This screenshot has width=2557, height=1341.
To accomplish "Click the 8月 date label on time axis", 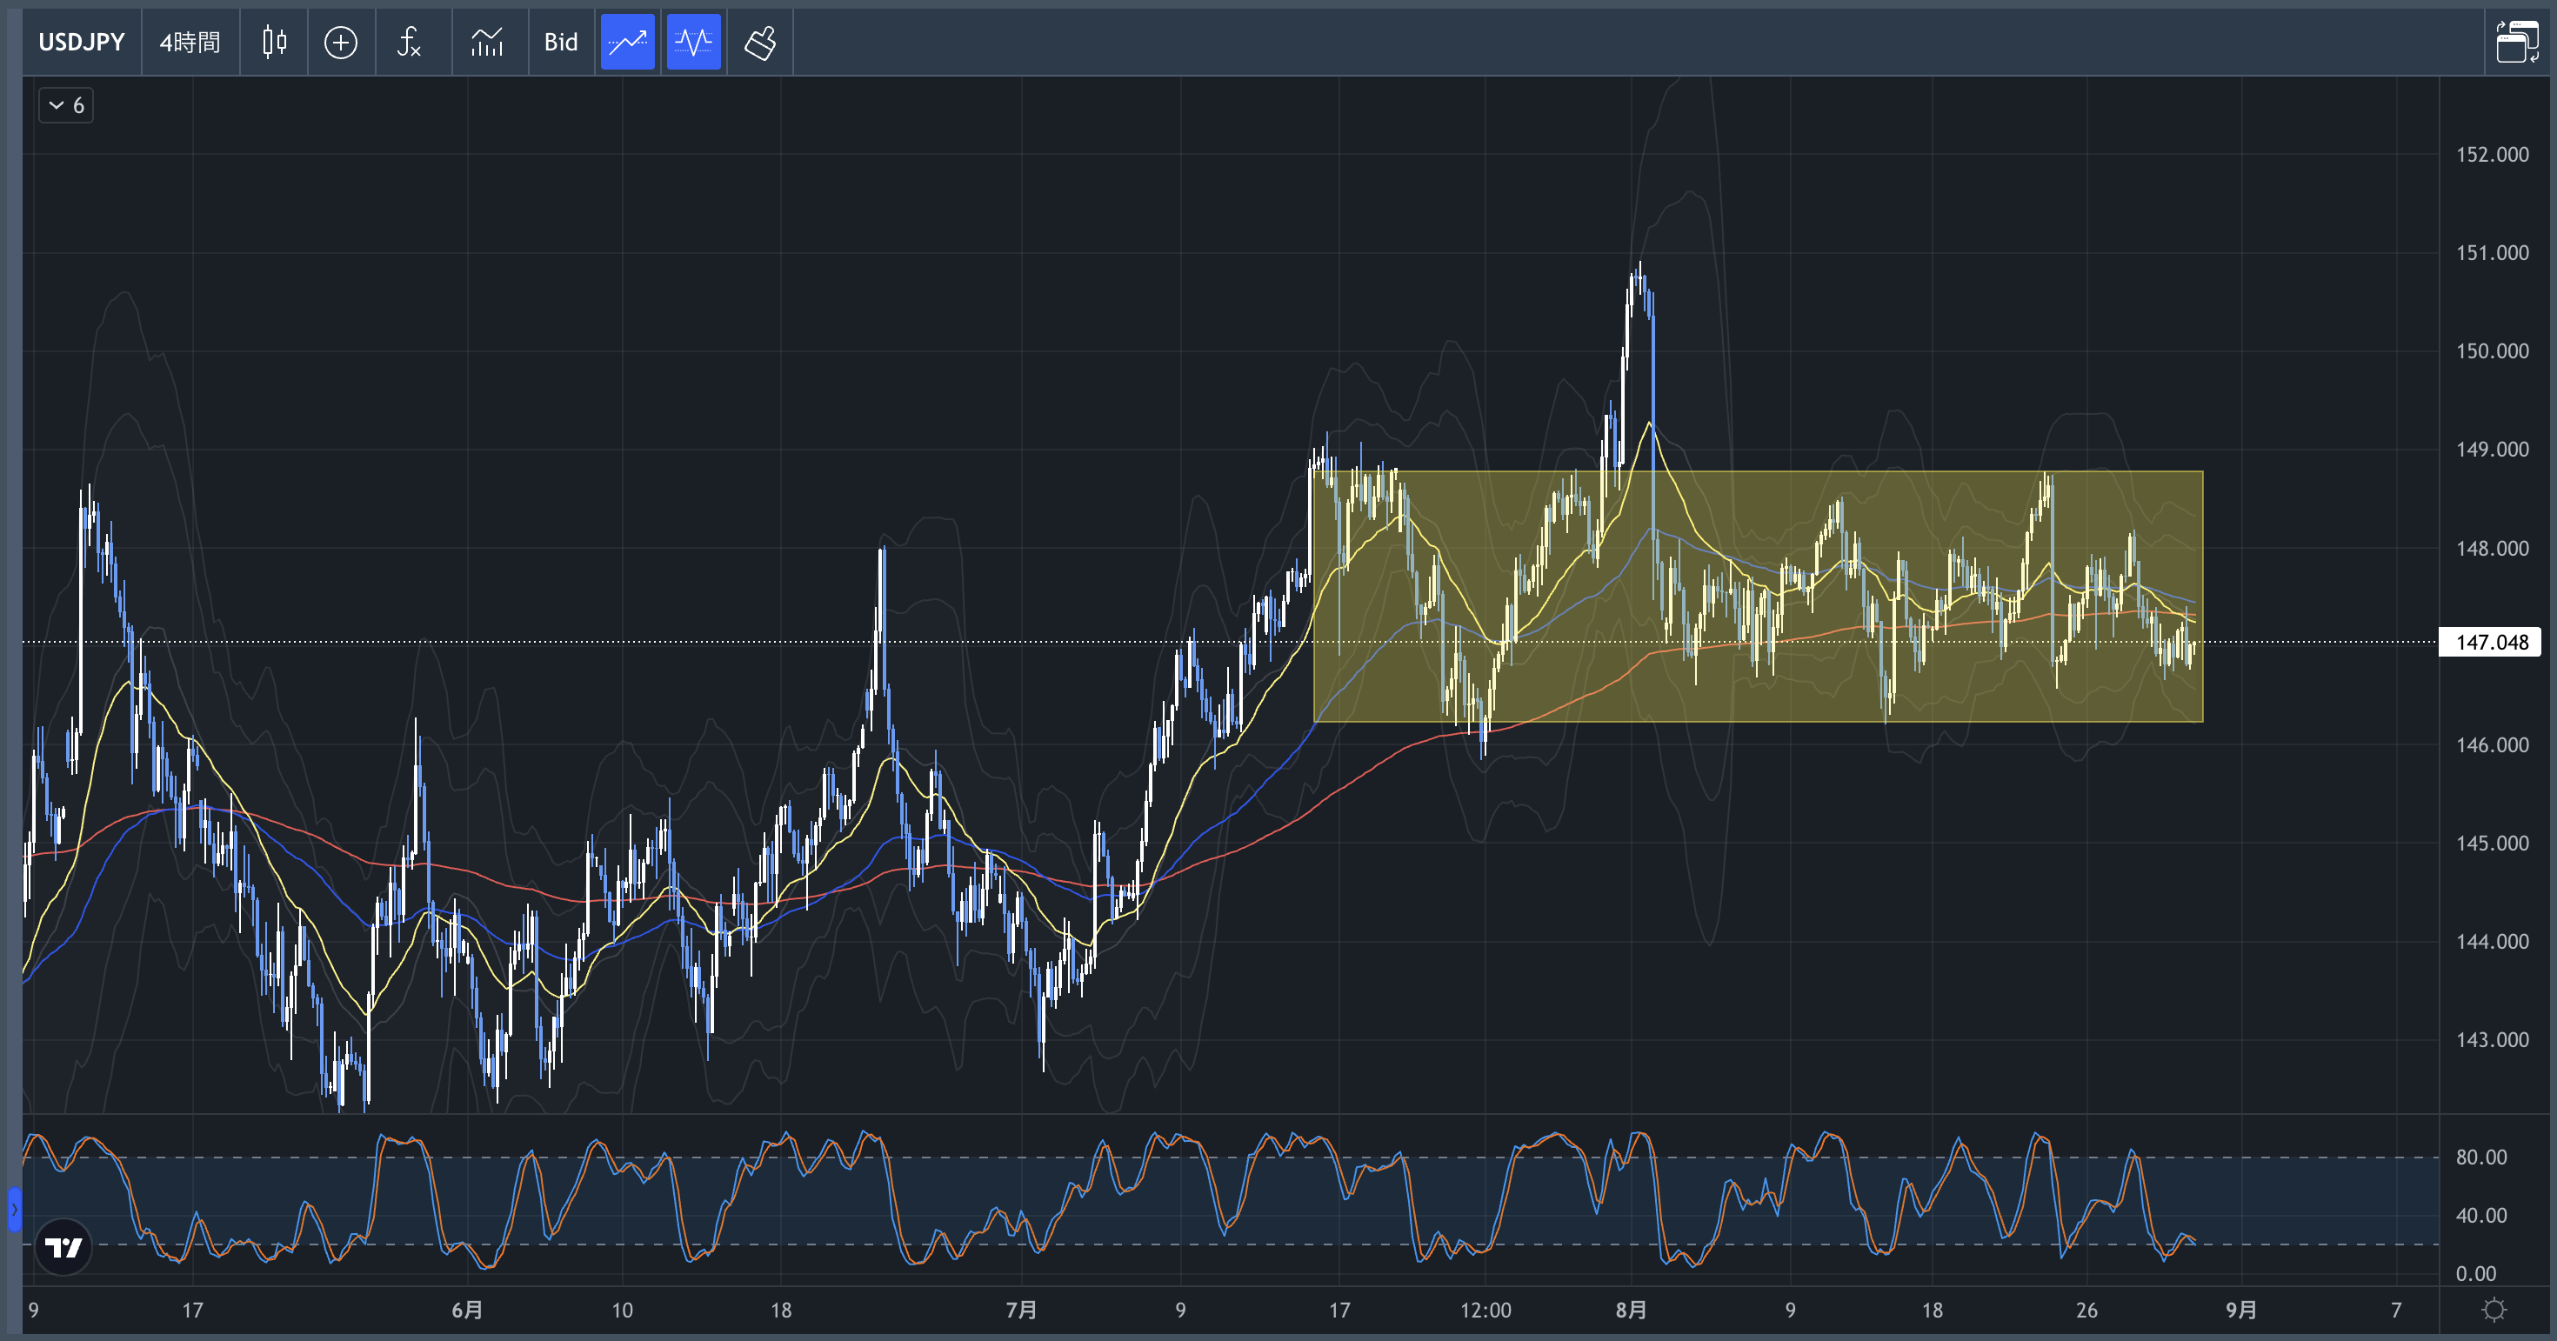I will [1630, 1311].
